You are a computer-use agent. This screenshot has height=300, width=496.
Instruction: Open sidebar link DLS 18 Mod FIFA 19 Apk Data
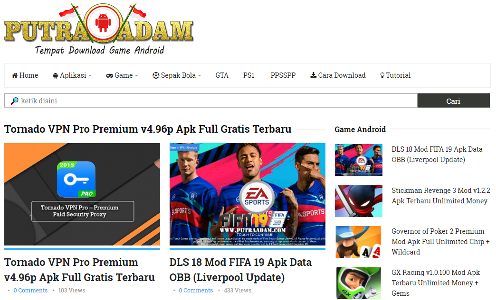tap(437, 154)
